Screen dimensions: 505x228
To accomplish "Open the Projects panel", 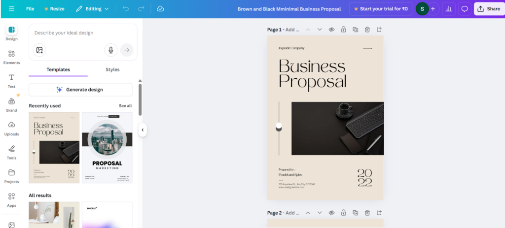I will click(12, 176).
